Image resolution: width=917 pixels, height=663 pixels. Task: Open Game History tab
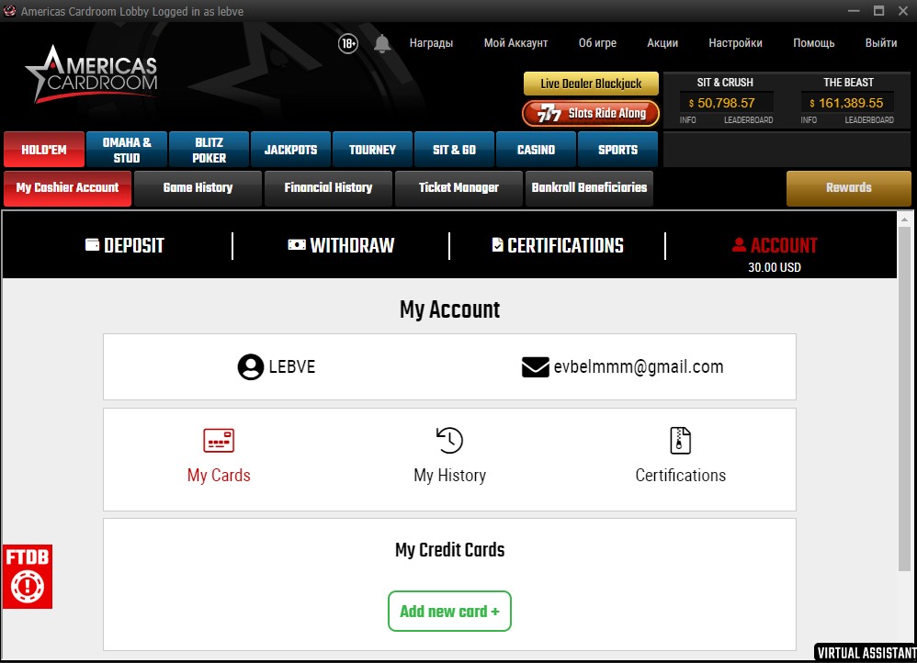point(198,187)
